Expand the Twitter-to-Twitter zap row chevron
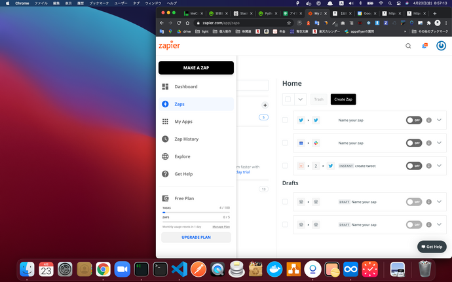452x282 pixels. (x=439, y=120)
